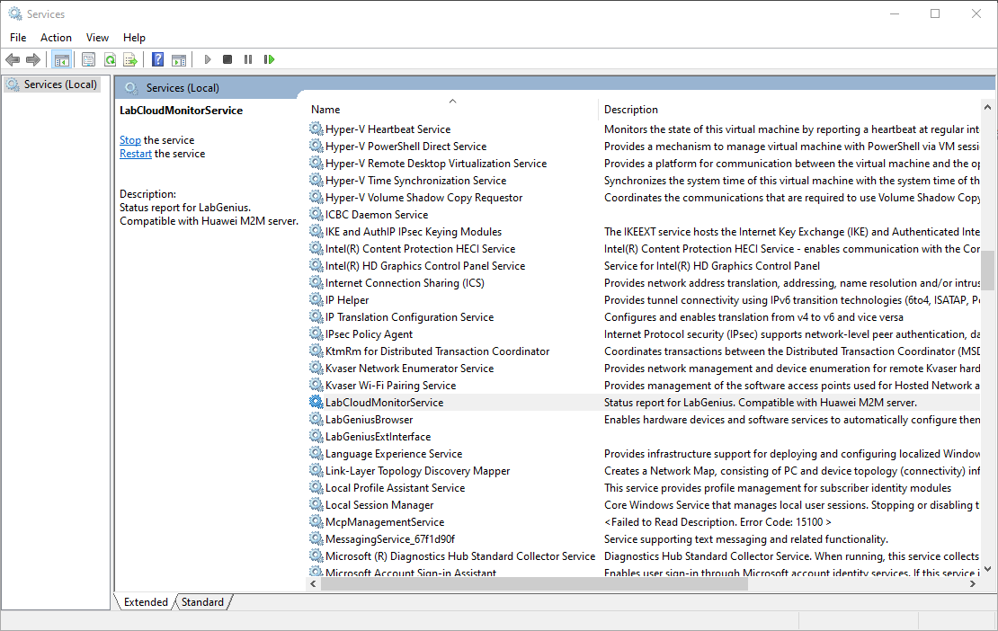The height and width of the screenshot is (631, 998).
Task: Pause the service with the pause icon
Action: click(248, 59)
